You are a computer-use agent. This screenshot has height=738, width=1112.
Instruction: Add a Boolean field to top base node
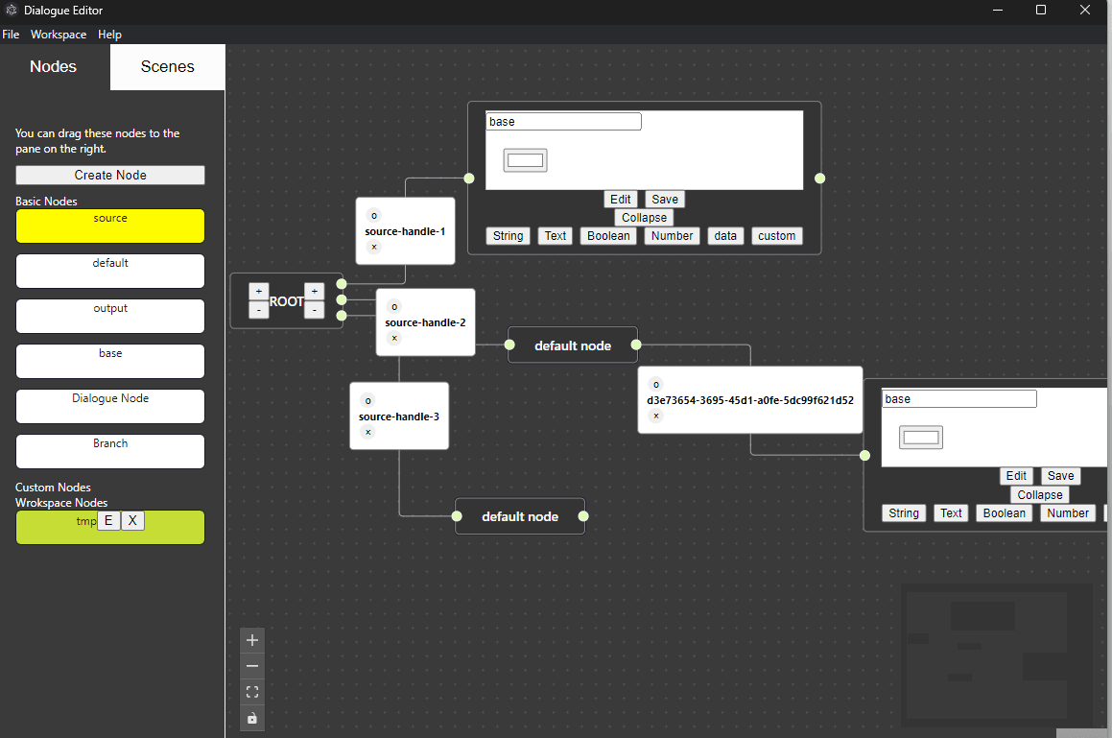click(608, 236)
